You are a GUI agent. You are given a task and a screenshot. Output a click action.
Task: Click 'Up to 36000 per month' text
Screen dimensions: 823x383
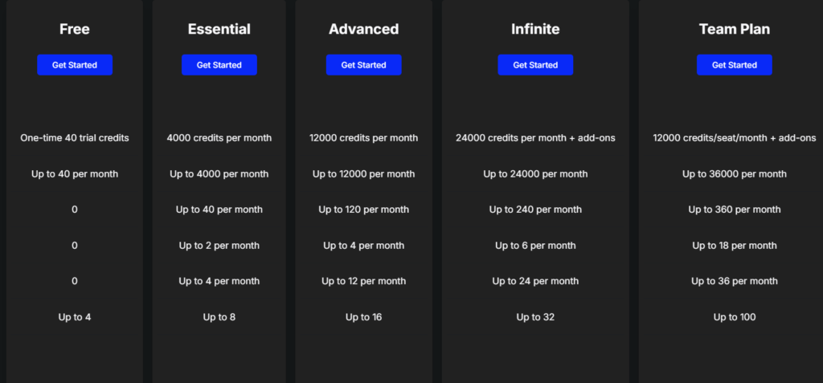pyautogui.click(x=735, y=173)
